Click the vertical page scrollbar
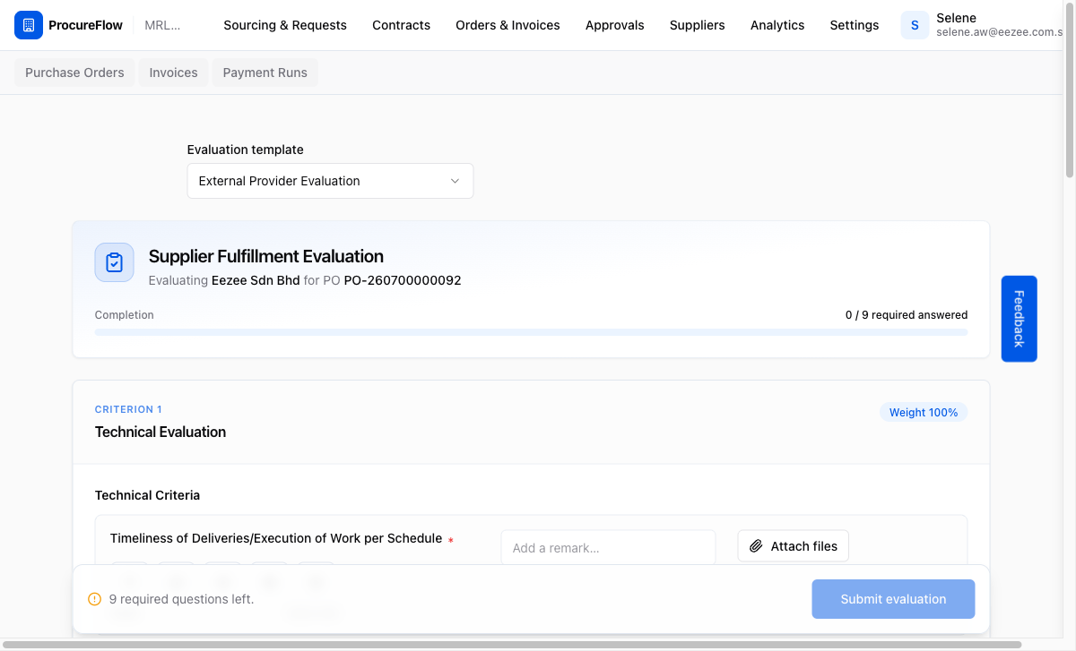This screenshot has height=651, width=1076. click(1069, 90)
